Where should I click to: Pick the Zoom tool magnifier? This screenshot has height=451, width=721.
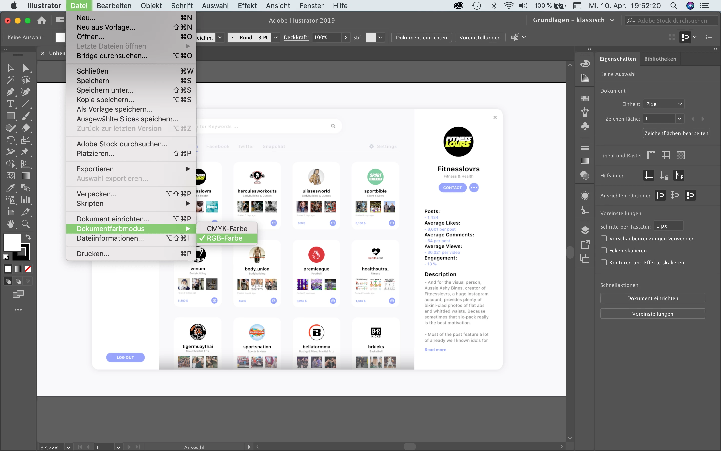(25, 224)
